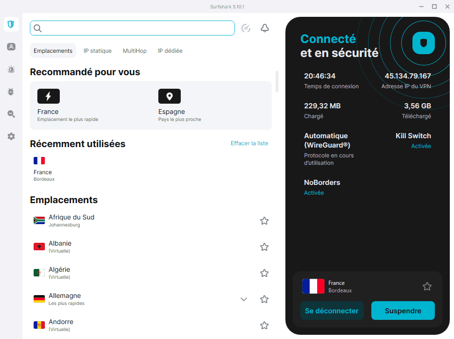This screenshot has height=339, width=454.
Task: Select the Allemagne Les plus rapides row
Action: (x=150, y=299)
